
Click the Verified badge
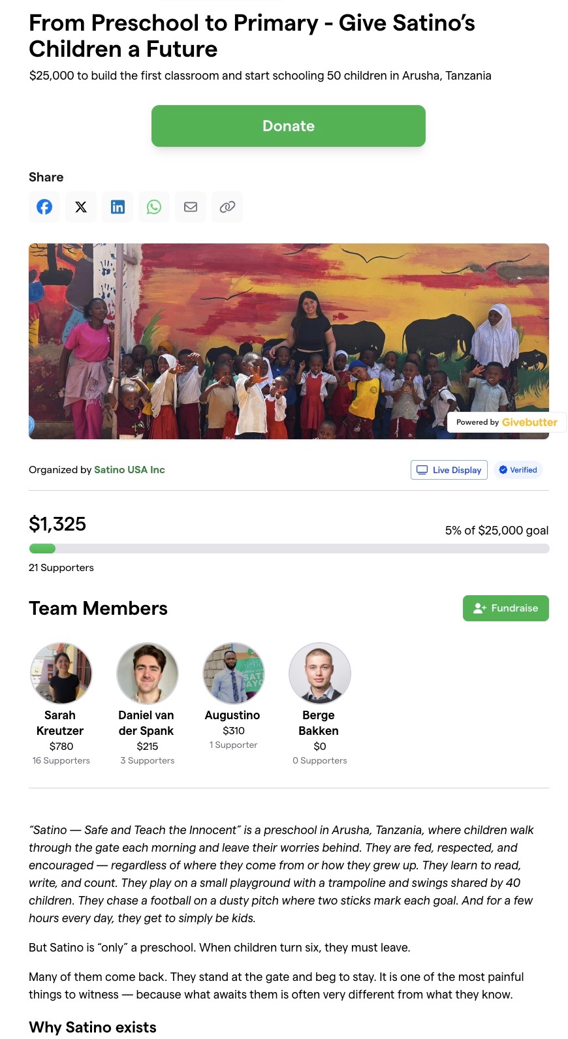pos(518,470)
